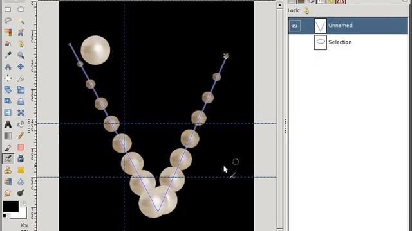Select the Cage Transform tool
This screenshot has height=231, width=412.
point(21,113)
